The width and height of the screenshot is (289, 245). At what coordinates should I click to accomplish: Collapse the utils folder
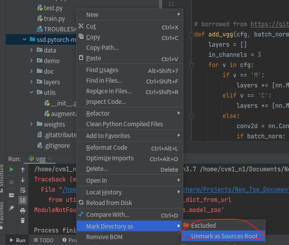point(31,92)
